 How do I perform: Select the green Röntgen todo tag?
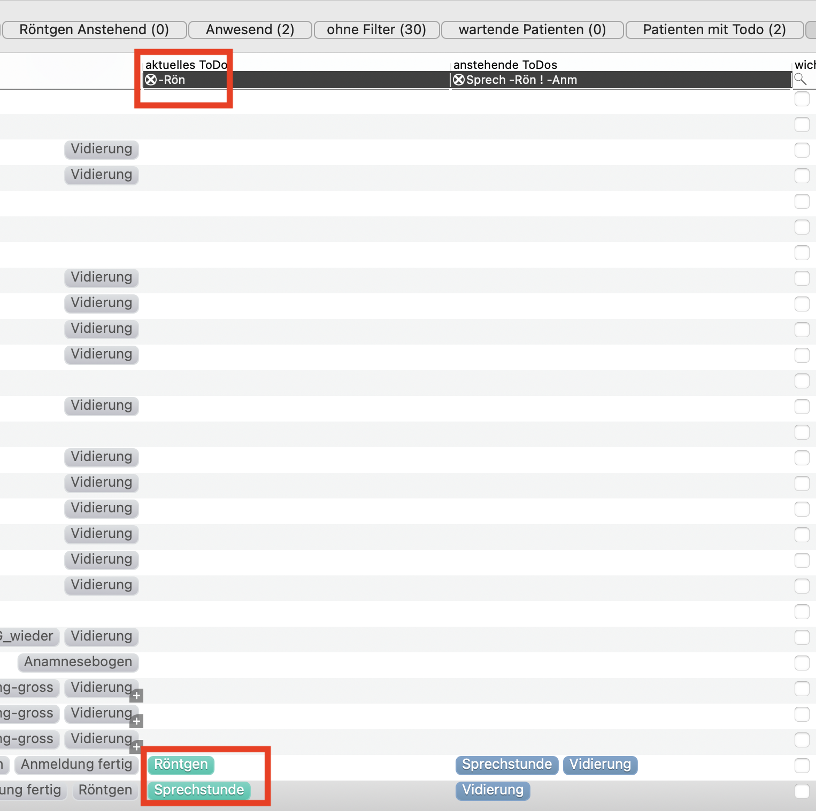coord(181,765)
